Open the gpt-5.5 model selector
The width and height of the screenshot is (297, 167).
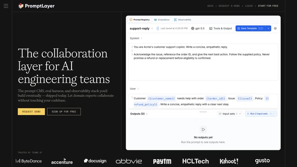(198, 28)
